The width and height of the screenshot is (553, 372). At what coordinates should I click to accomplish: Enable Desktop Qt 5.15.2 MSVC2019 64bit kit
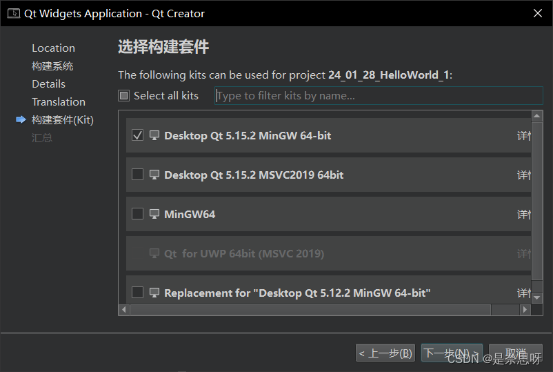click(x=137, y=175)
